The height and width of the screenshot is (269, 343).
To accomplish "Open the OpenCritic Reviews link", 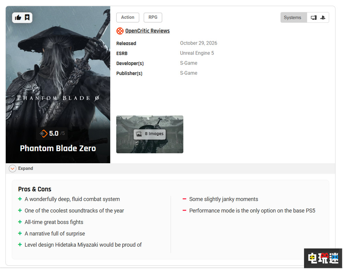I will pos(147,31).
